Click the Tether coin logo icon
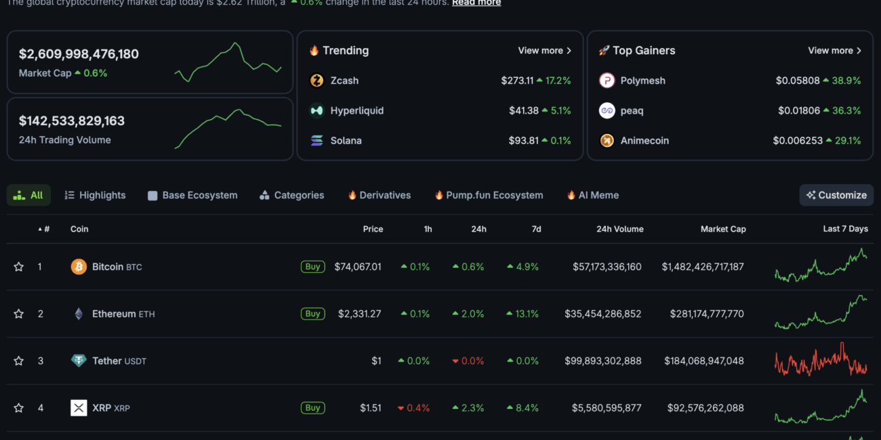Image resolution: width=881 pixels, height=440 pixels. 79,361
